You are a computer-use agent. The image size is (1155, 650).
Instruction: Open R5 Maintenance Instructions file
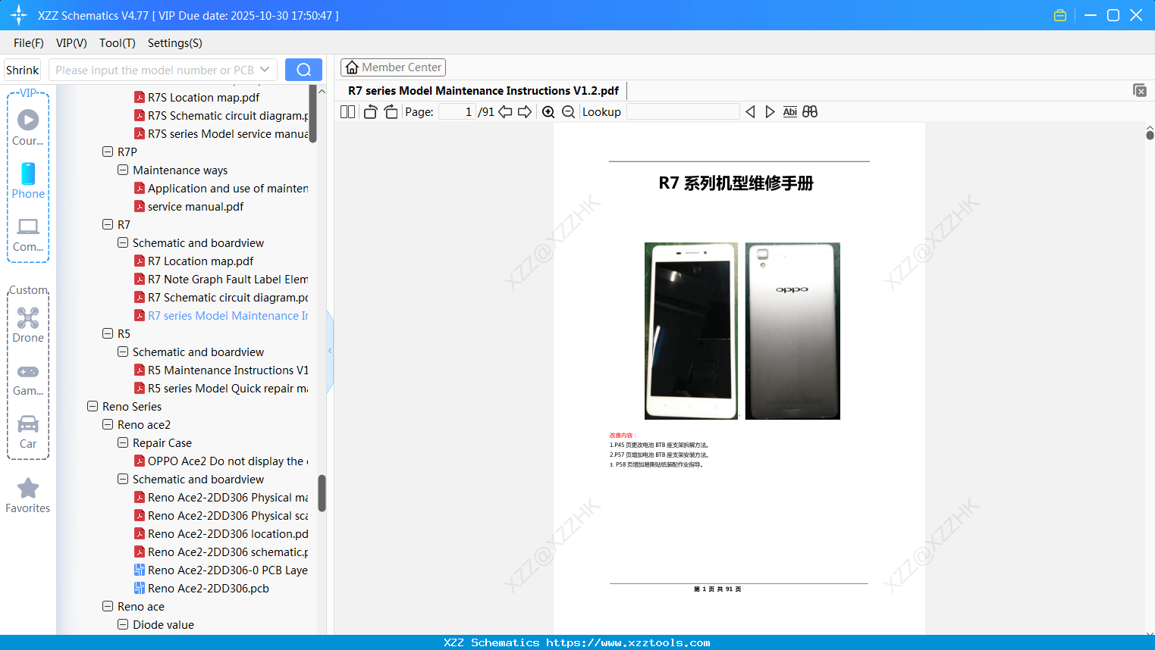(x=221, y=370)
